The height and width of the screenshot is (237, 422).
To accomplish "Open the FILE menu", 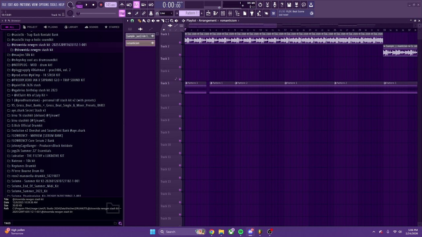I will click(x=4, y=5).
